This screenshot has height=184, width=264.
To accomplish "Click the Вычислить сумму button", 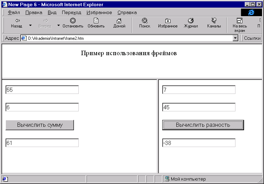I will coord(40,125).
